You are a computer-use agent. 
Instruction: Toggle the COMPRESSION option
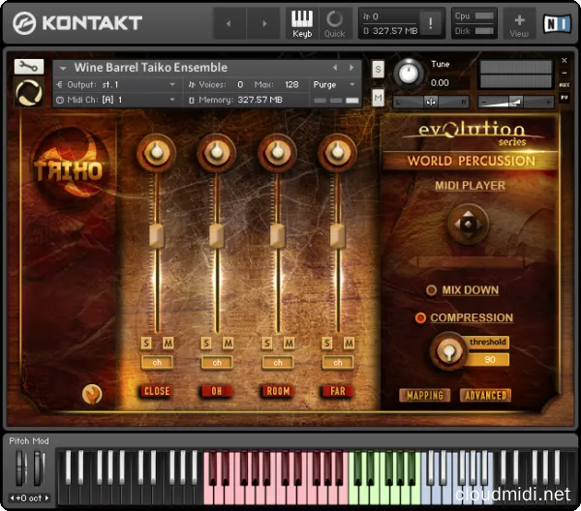[420, 317]
